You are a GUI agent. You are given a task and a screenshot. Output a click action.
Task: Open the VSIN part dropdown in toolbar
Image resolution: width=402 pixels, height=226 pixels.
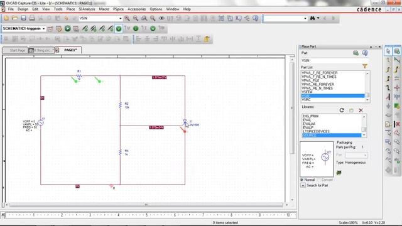(x=120, y=18)
